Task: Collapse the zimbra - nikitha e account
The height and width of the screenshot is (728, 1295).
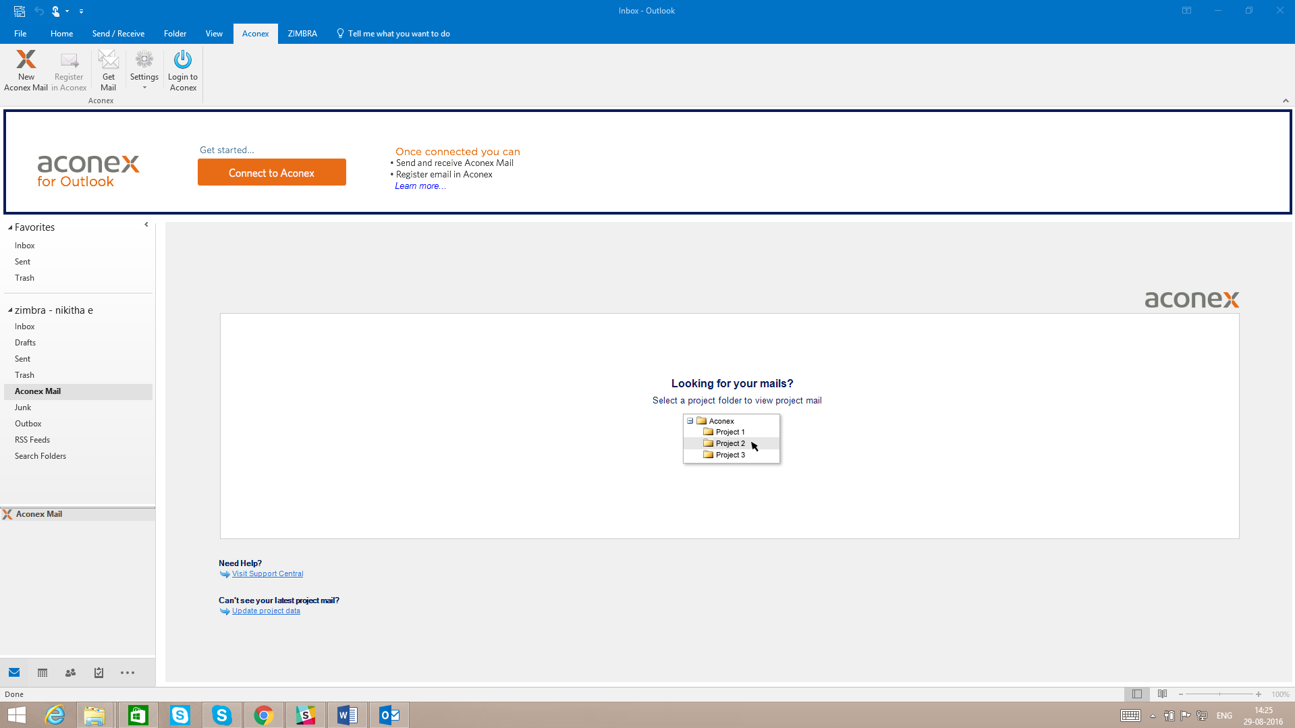Action: point(10,310)
